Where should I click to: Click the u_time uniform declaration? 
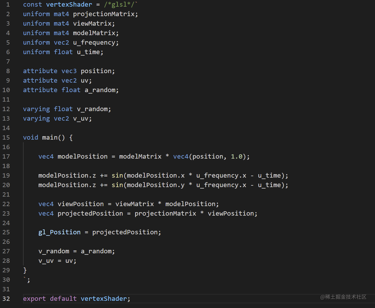pyautogui.click(x=88, y=52)
